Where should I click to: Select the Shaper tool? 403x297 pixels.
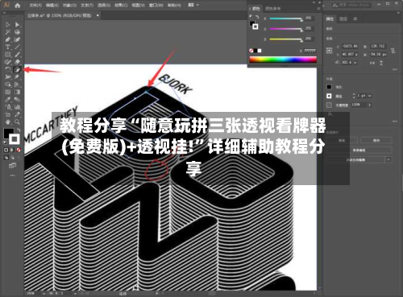7,62
